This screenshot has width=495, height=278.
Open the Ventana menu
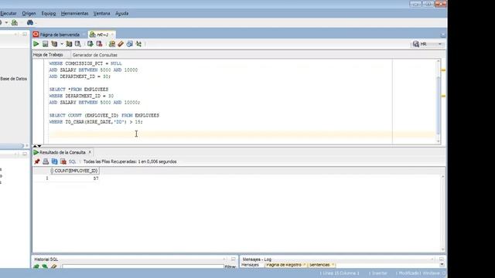click(101, 13)
